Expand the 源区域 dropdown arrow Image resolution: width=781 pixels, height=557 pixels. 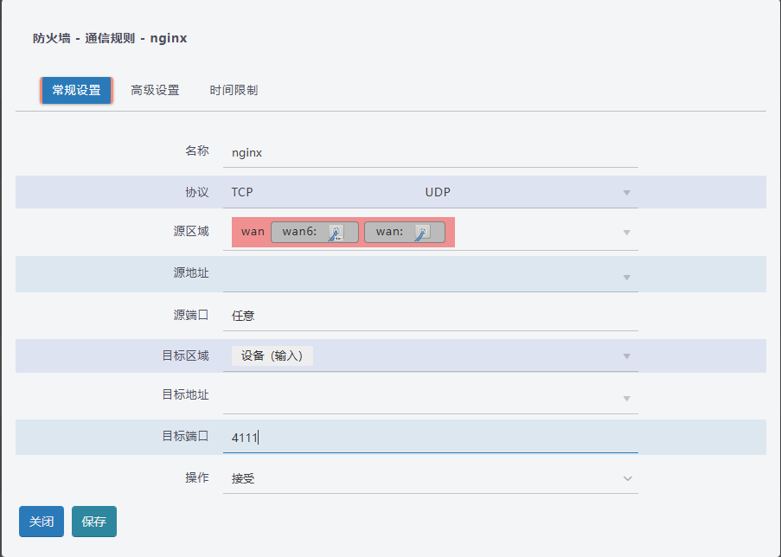[x=626, y=233]
